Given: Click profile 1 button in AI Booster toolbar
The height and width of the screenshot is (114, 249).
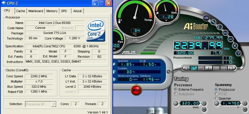Looking at the screenshot, I should (x=209, y=68).
